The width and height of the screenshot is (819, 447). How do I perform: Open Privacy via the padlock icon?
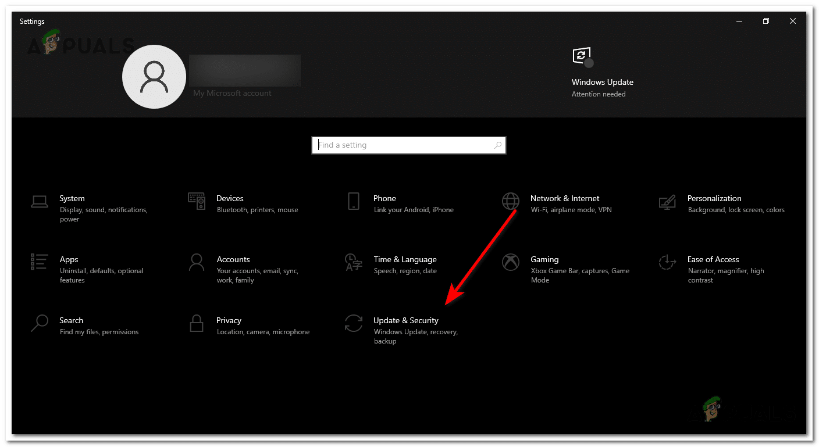(x=196, y=323)
